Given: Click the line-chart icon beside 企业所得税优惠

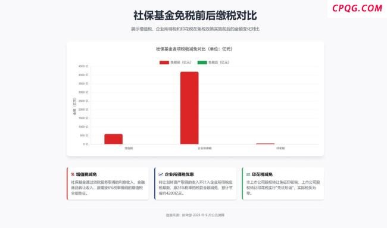Looking at the screenshot, I should tap(161, 174).
